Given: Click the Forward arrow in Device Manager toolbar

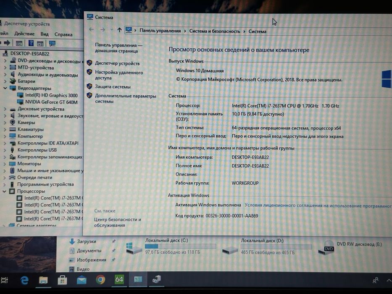Looking at the screenshot, I should tap(7, 43).
